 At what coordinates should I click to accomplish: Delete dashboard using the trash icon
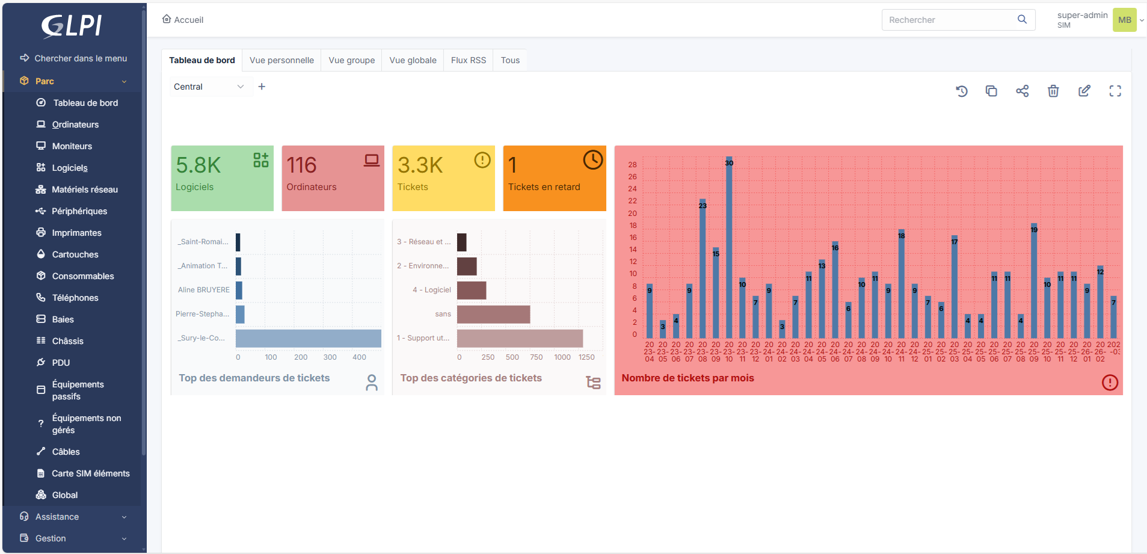click(1053, 91)
